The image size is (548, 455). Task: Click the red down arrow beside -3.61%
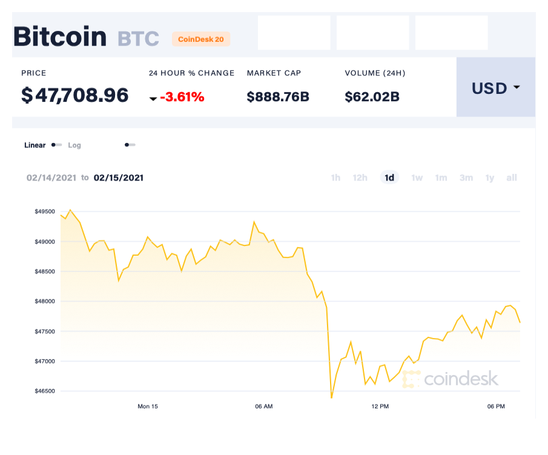(x=154, y=98)
